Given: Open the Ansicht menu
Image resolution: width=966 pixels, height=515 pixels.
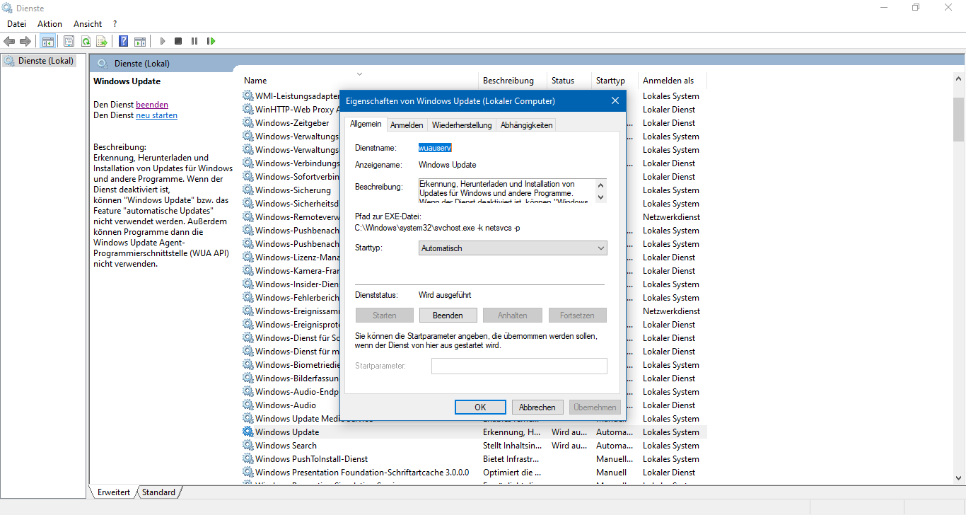Looking at the screenshot, I should 88,24.
